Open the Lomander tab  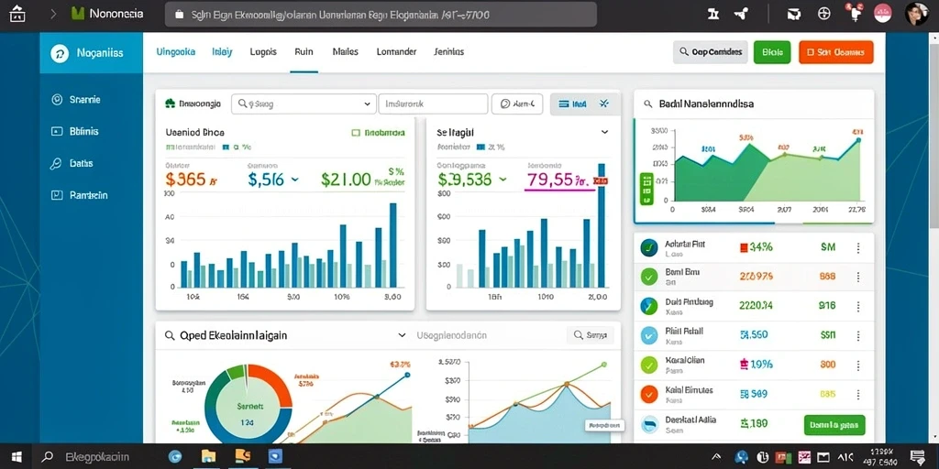pyautogui.click(x=396, y=52)
